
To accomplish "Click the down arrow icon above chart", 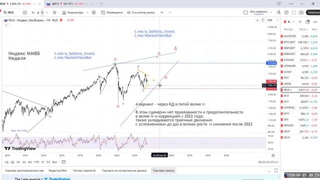I will pyautogui.click(x=257, y=20).
